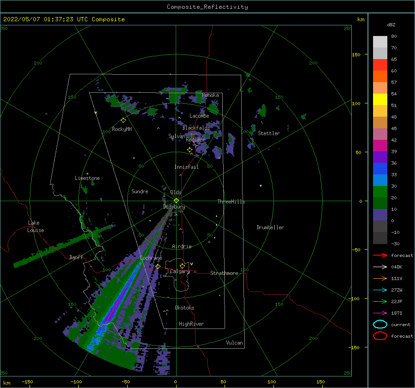Pick the red swatch below 65 dBZ
Image resolution: width=415 pixels, height=388 pixels.
[380, 65]
